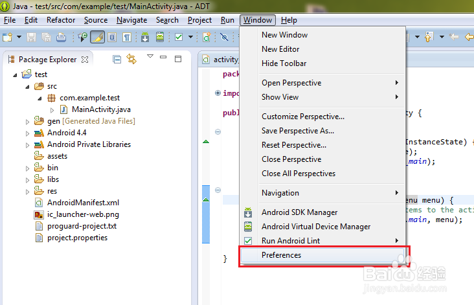Expand the Android Private Libraries arrow

[x=27, y=145]
